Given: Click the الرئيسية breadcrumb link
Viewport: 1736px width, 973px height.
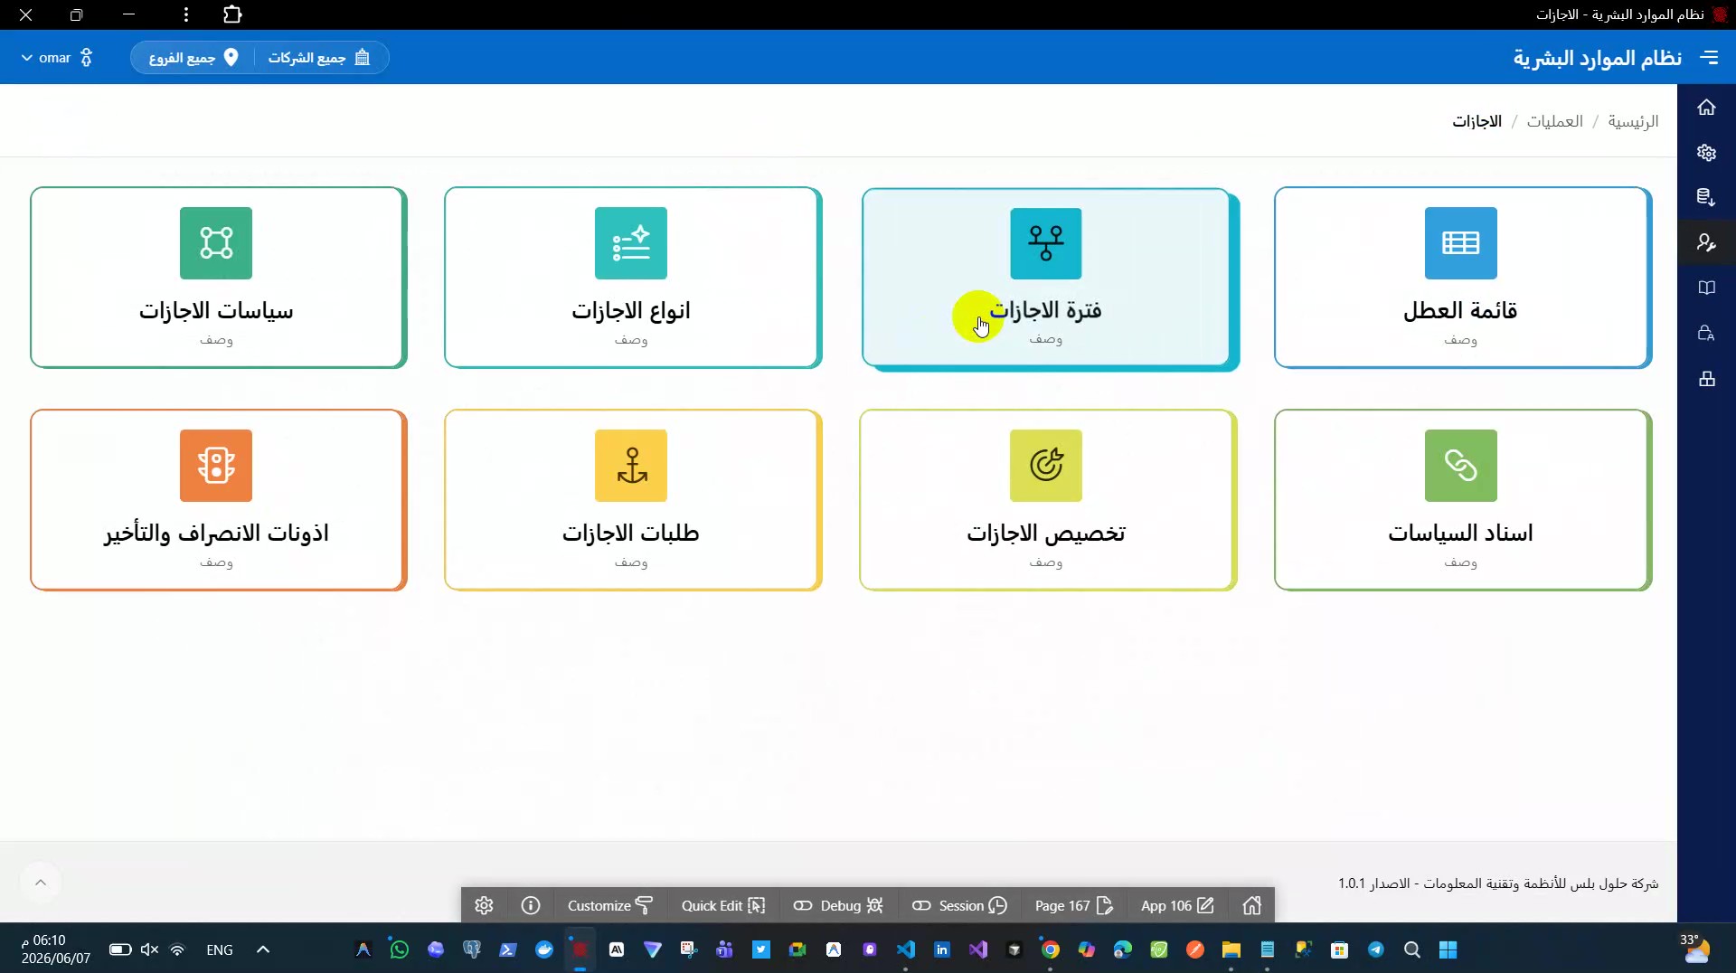Looking at the screenshot, I should (1633, 121).
